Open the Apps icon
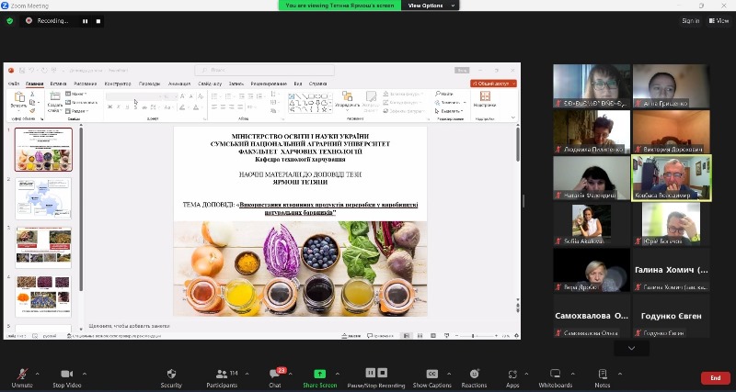Screen dimensions: 736x392 (x=512, y=374)
